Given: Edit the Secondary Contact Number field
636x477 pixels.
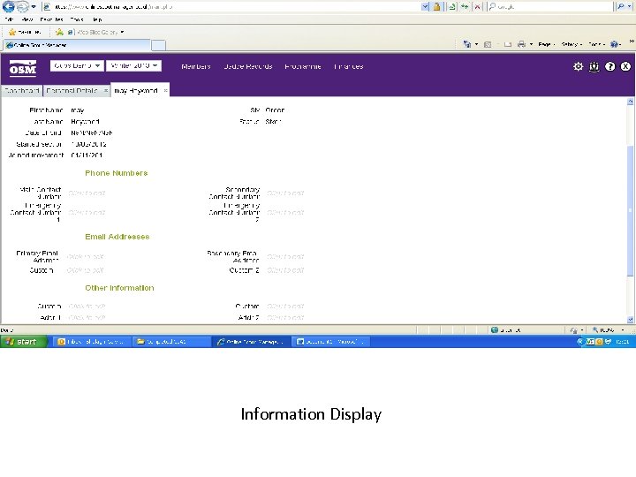Looking at the screenshot, I should click(285, 193).
